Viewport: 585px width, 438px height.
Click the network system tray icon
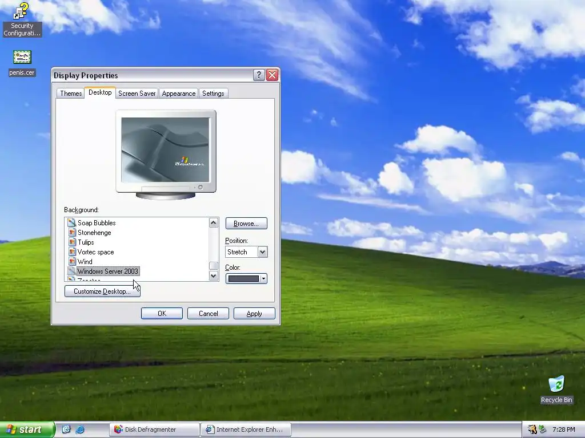point(543,429)
